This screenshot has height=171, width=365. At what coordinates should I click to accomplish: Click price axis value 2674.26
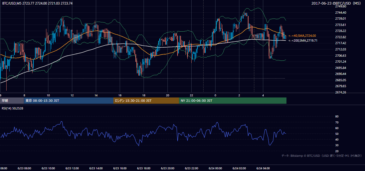340,92
